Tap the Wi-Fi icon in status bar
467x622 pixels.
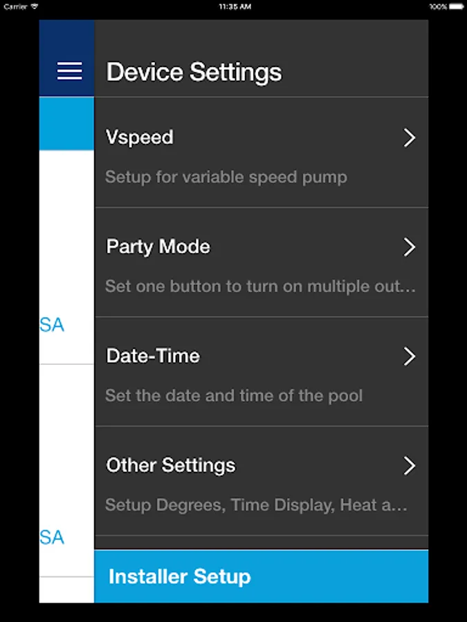click(x=35, y=6)
